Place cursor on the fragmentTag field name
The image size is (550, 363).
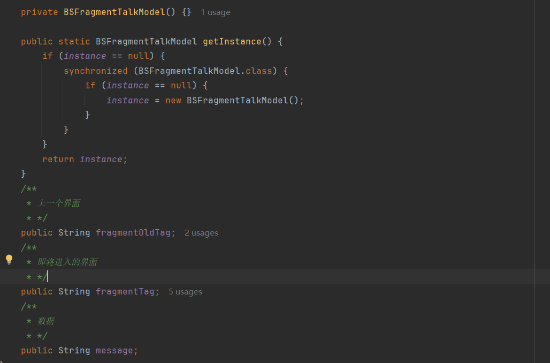click(125, 291)
